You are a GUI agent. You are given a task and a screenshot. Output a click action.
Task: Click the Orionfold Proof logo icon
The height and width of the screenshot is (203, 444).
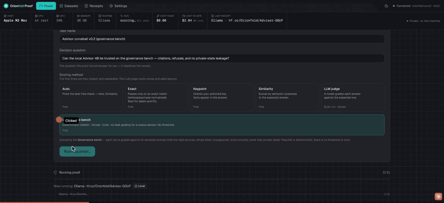[x=6, y=6]
